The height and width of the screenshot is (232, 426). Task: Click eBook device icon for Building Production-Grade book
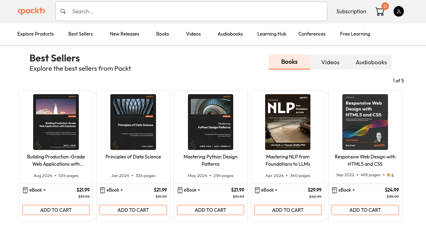[x=25, y=190]
